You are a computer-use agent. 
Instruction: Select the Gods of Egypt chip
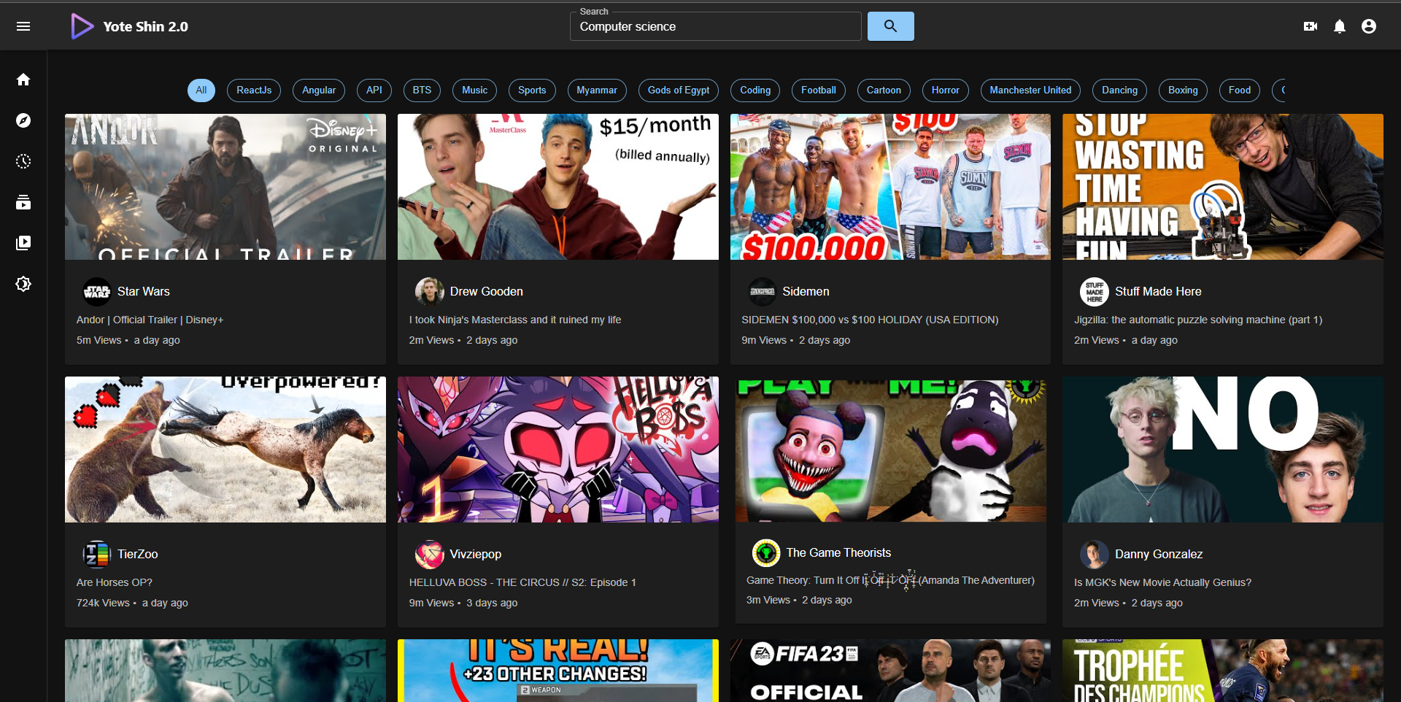coord(678,90)
